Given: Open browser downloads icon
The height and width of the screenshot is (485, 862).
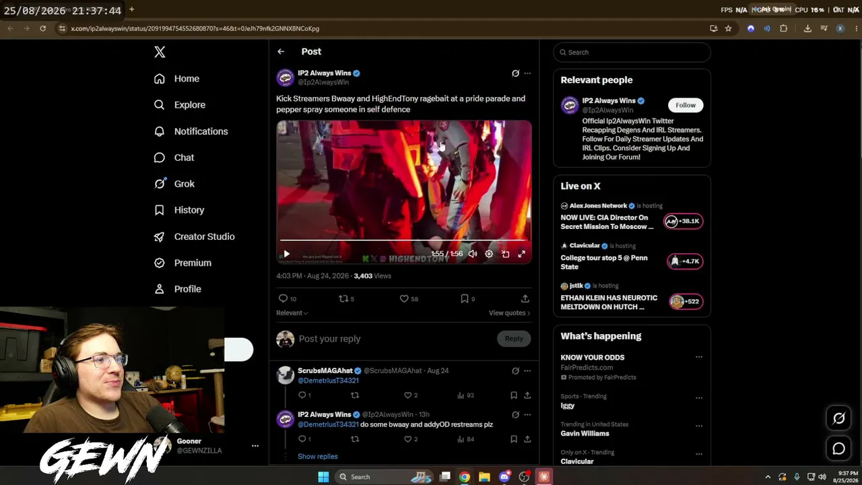Looking at the screenshot, I should 807,28.
